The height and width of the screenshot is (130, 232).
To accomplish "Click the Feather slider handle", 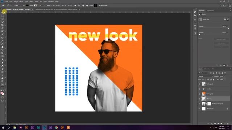I will 199,34.
